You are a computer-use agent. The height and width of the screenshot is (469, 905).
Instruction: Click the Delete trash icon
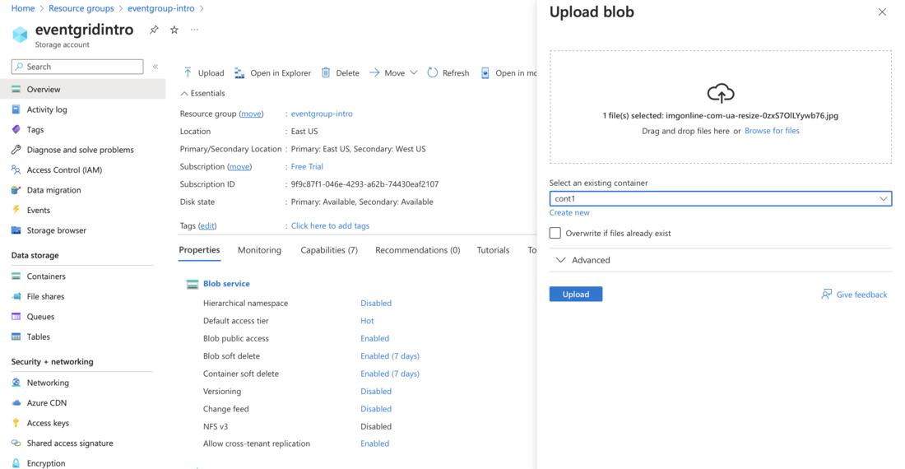326,72
